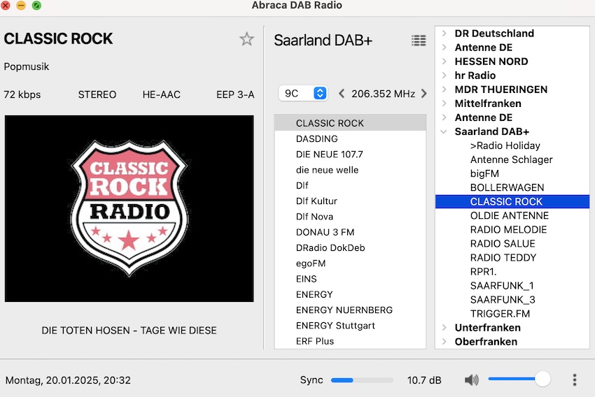Screen dimensions: 595x397
Task: Expand the Unterfranken ensemble
Action: coord(444,328)
